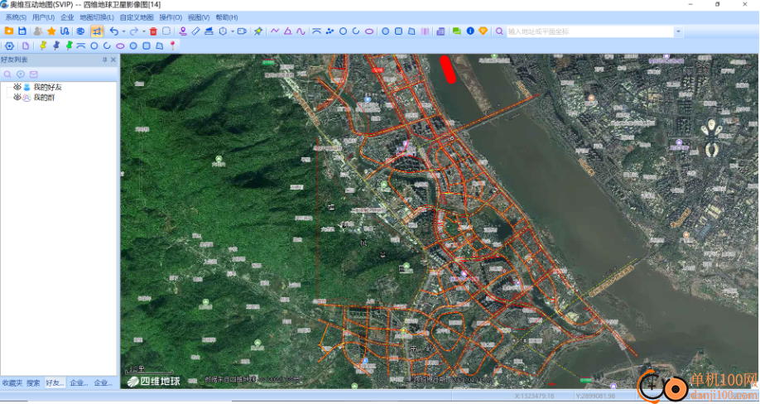Undo the last action with the curved arrow
Viewport: 760px width, 404px height.
[113, 31]
